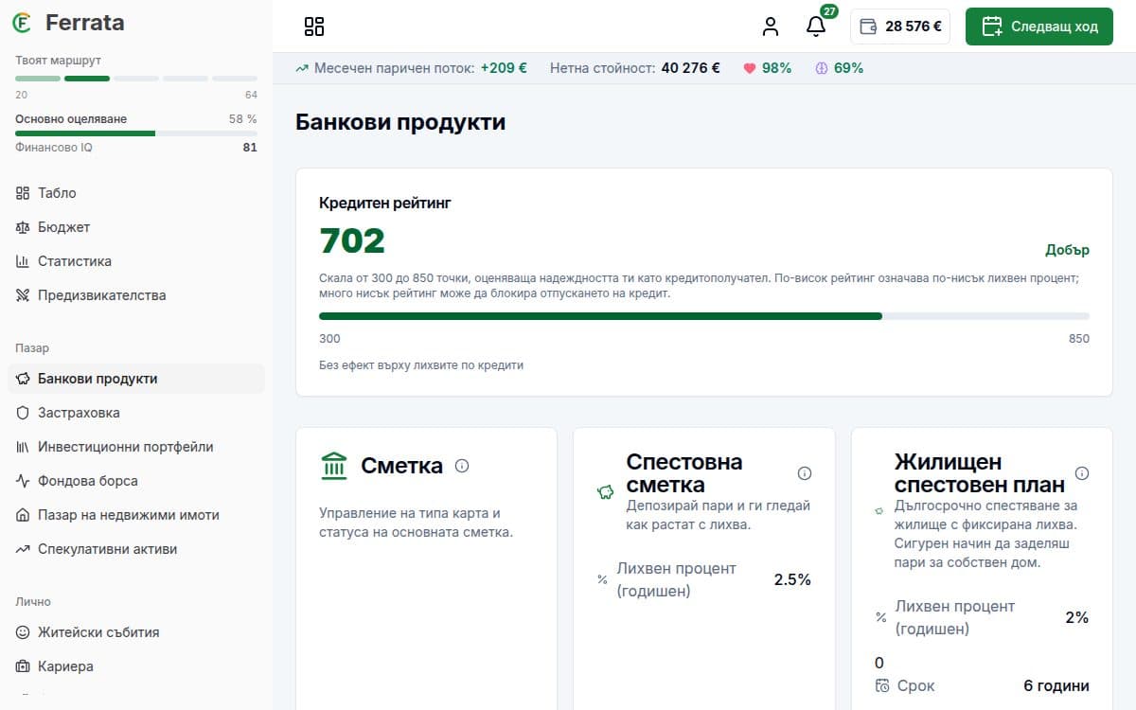The width and height of the screenshot is (1136, 710).
Task: Click the Пазар на недвижими имоти house icon
Action: [x=23, y=515]
